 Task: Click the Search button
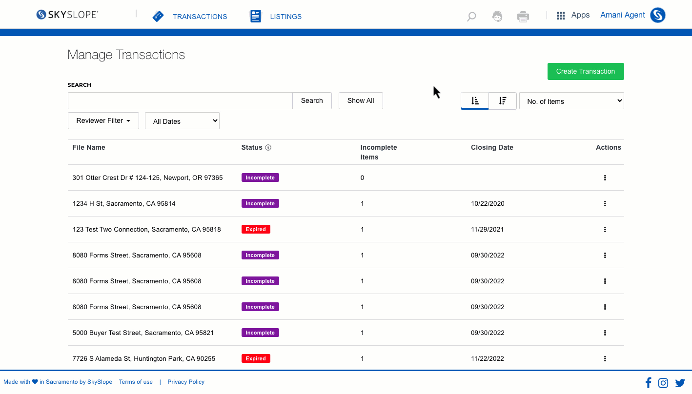click(312, 100)
